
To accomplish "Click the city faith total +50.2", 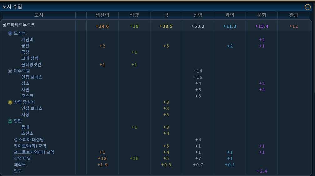I will tap(198, 26).
